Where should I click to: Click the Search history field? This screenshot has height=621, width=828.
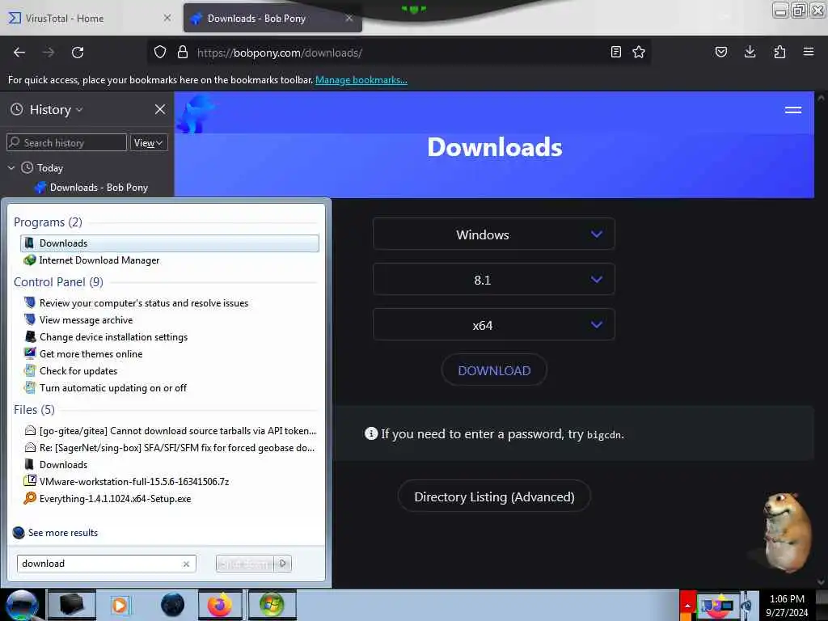pos(67,142)
